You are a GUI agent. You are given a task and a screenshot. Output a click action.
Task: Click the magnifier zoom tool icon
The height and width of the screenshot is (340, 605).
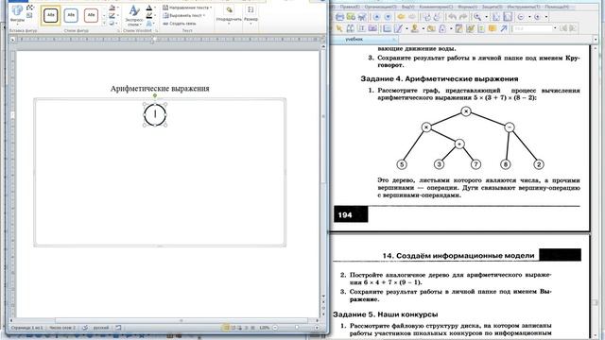[x=477, y=17]
